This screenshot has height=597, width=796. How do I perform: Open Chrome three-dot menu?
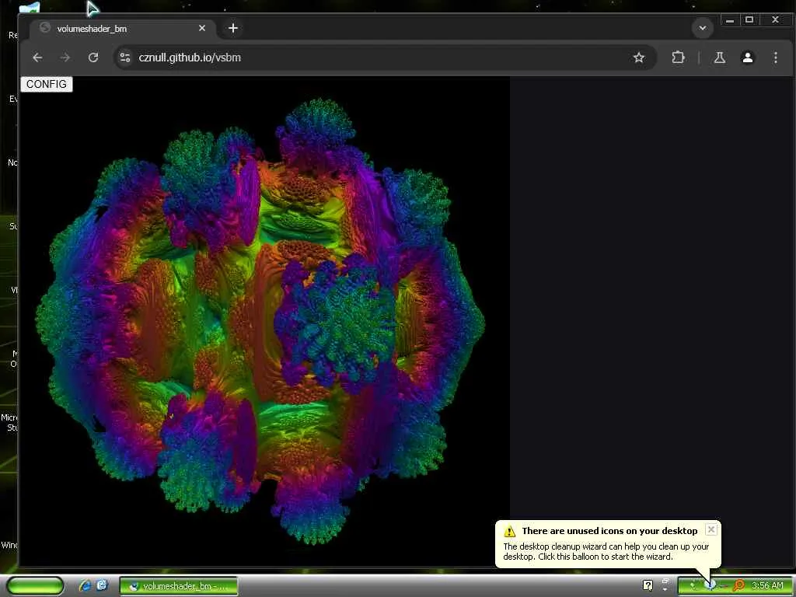775,58
